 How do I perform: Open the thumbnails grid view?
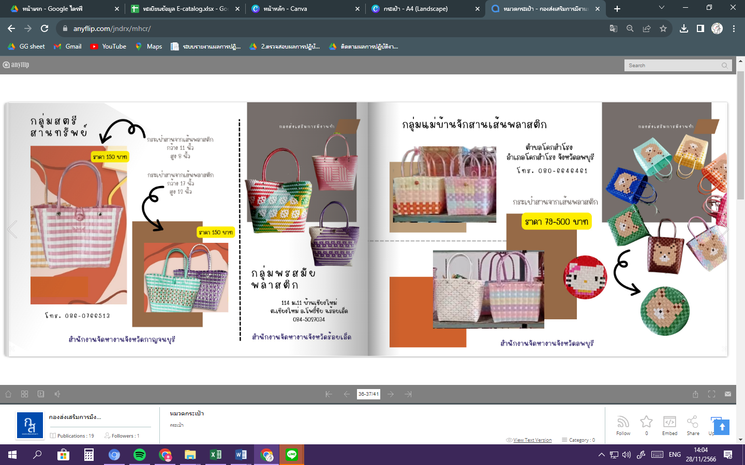tap(24, 394)
